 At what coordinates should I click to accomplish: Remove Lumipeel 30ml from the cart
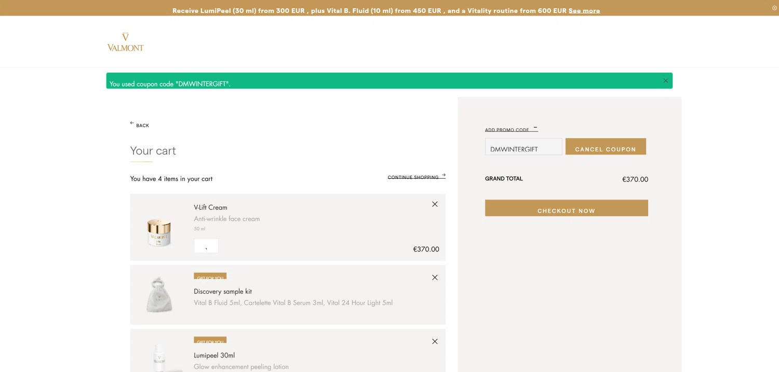point(435,341)
